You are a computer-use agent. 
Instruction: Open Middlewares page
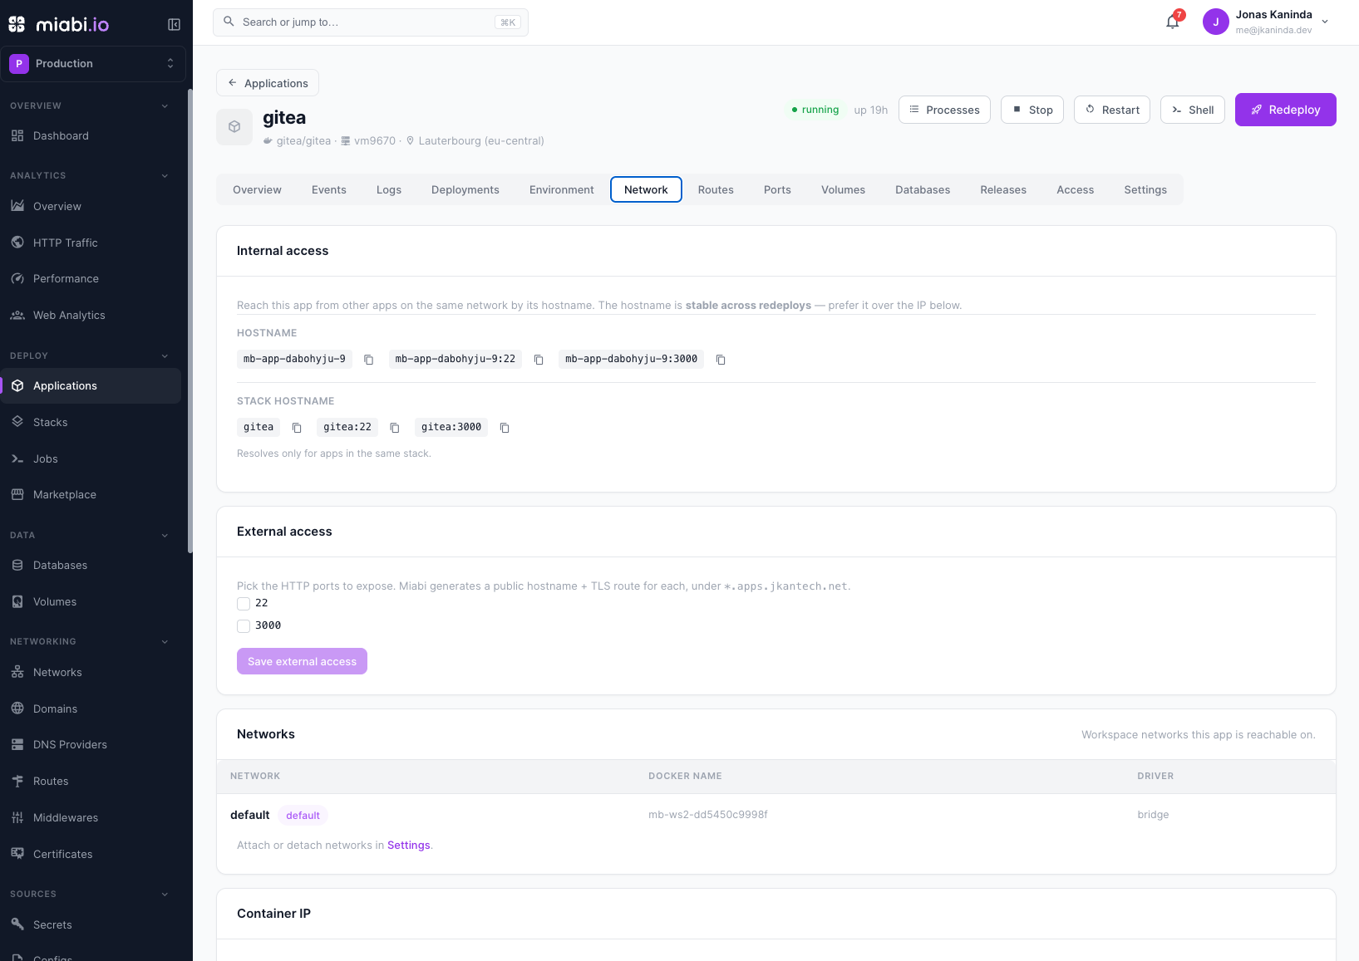pyautogui.click(x=91, y=817)
